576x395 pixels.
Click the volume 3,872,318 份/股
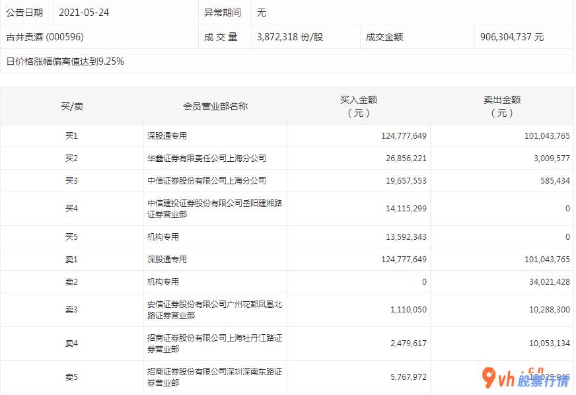pos(290,37)
